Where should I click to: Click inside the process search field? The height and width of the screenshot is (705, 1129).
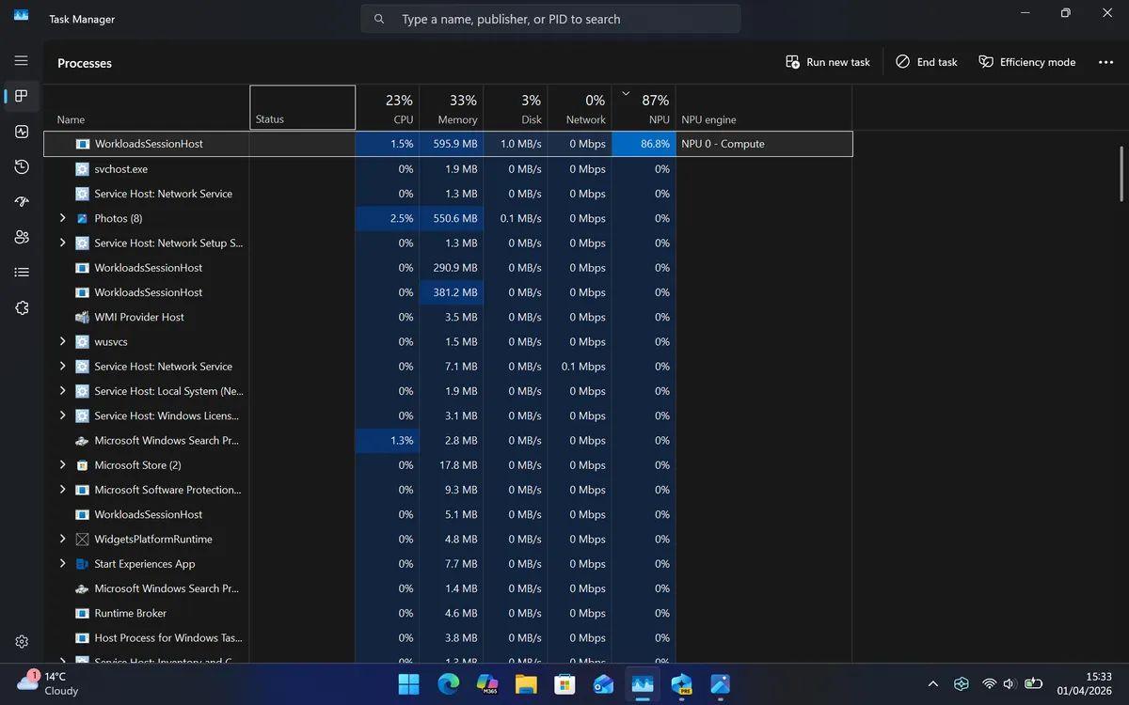(550, 18)
